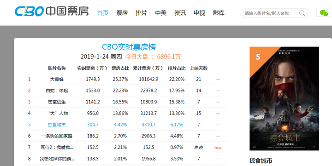Click the CBO 中国票房 logo
The image size is (332, 166).
[52, 11]
